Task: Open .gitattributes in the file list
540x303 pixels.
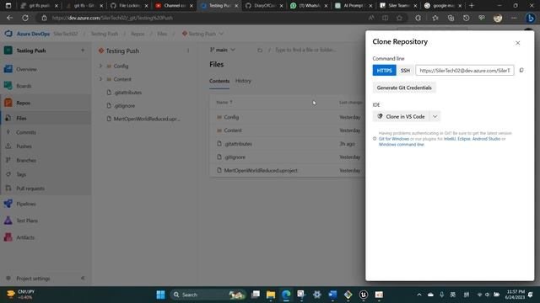Action: click(x=238, y=144)
